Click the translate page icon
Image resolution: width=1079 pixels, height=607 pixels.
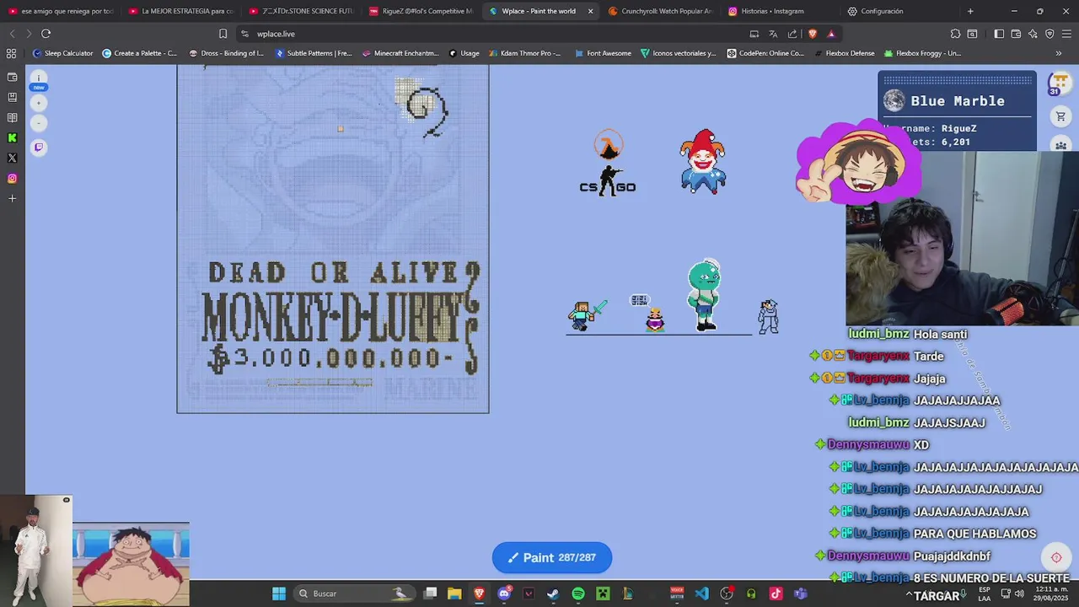[773, 34]
